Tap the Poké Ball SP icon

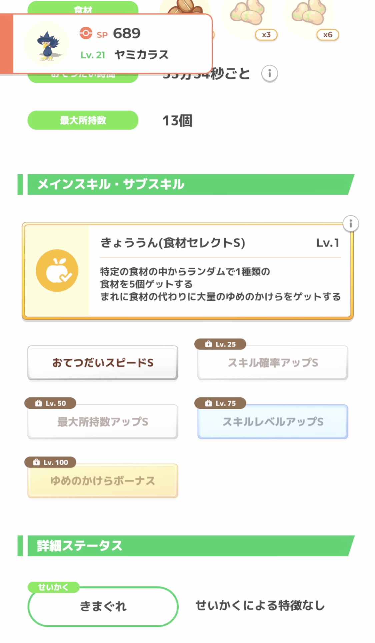86,33
